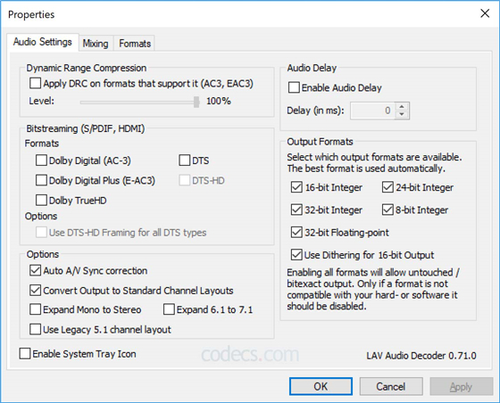Image resolution: width=500 pixels, height=403 pixels.
Task: Enable Dolby TrueHD bitstreaming
Action: click(41, 201)
